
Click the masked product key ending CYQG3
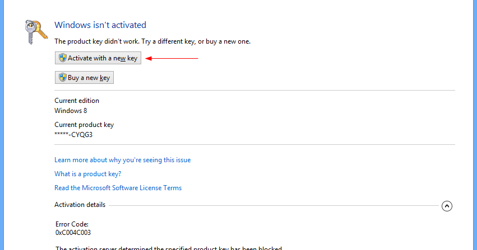click(73, 135)
